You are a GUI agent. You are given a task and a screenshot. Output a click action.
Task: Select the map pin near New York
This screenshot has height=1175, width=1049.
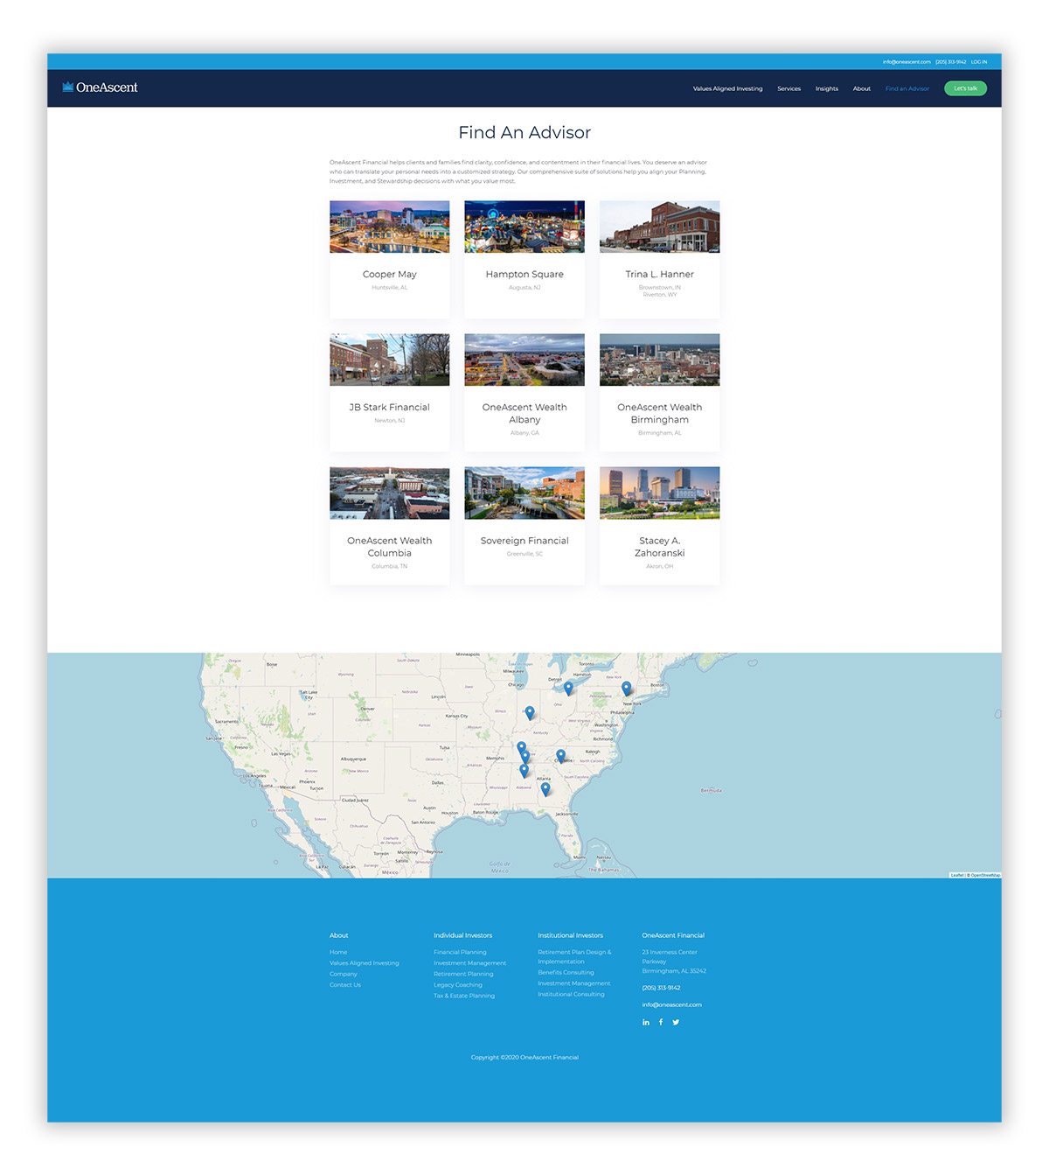(x=626, y=689)
